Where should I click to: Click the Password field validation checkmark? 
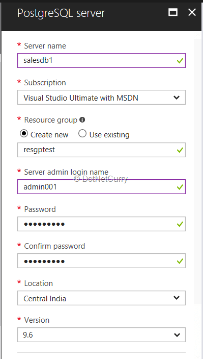point(180,224)
